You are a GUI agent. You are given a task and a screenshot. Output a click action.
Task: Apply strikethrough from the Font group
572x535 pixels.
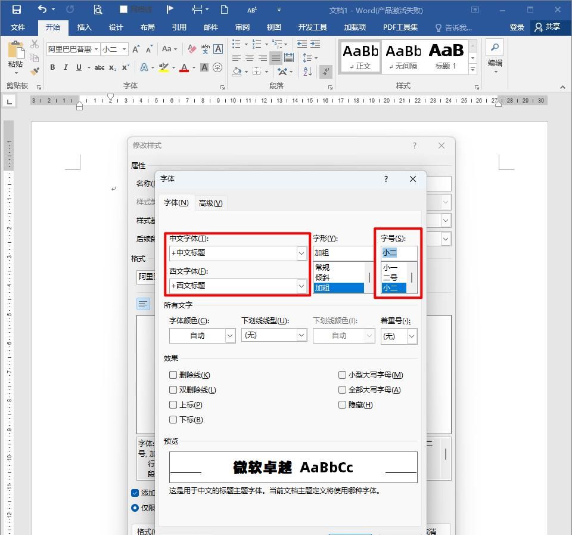[99, 67]
